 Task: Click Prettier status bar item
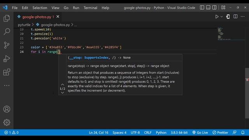[x=220, y=133]
